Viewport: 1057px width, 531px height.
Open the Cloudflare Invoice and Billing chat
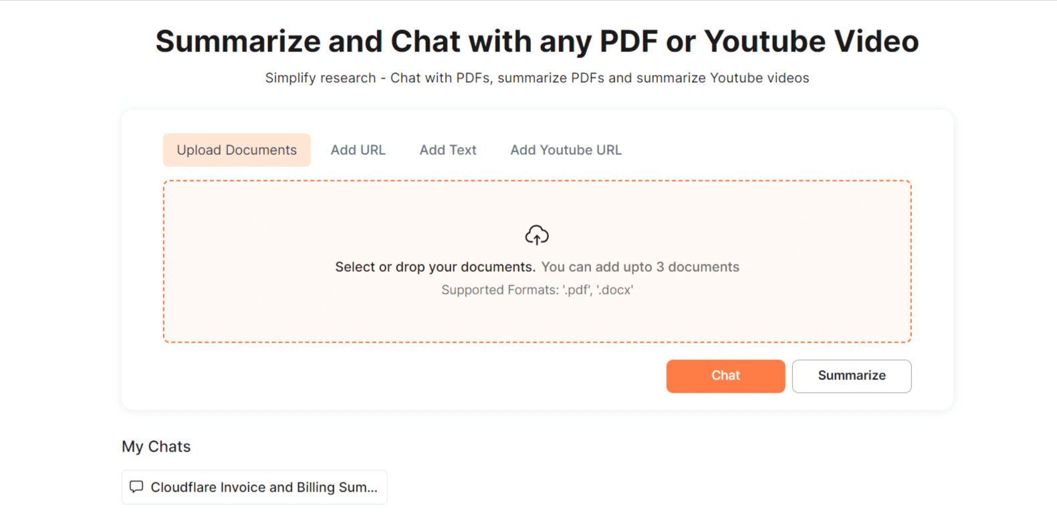263,488
